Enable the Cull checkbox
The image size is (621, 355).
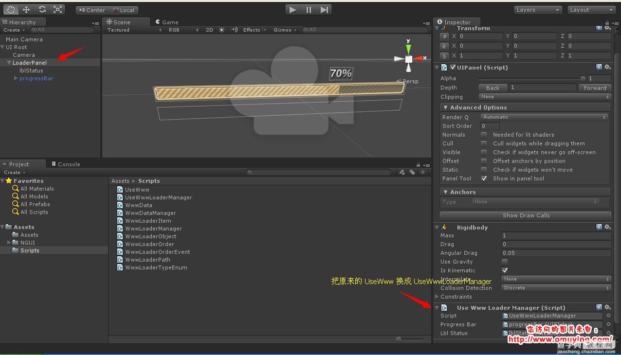[484, 143]
